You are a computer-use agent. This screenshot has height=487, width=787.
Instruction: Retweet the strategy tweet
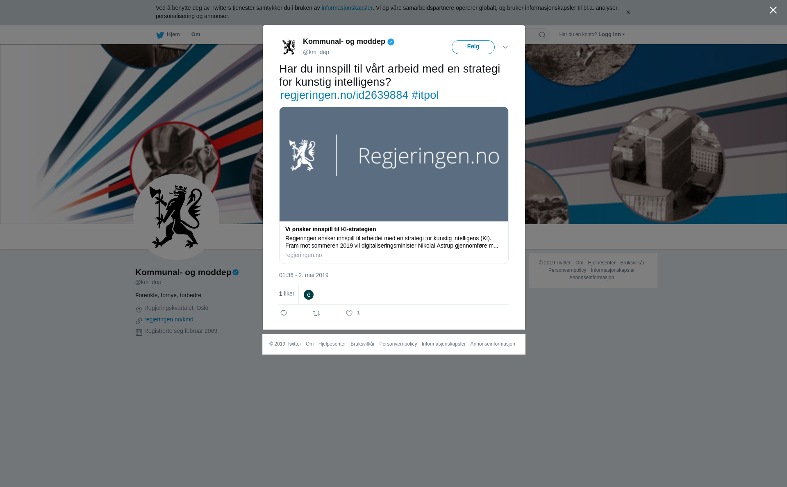[x=316, y=313]
